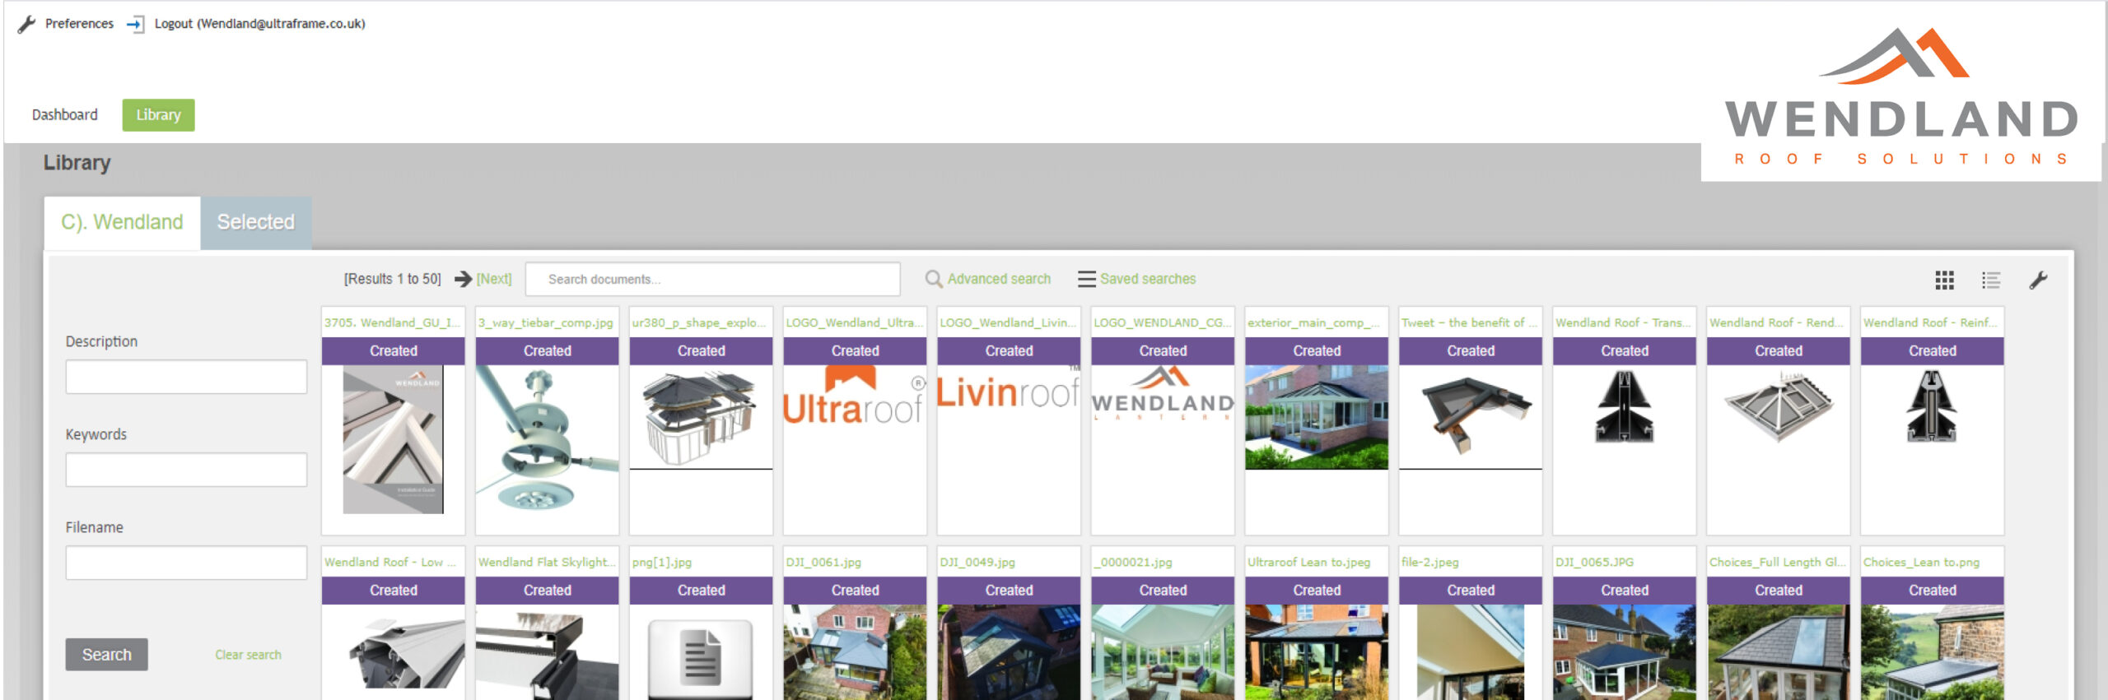
Task: Open Wendland Roof - Low thumbnail
Action: [393, 652]
